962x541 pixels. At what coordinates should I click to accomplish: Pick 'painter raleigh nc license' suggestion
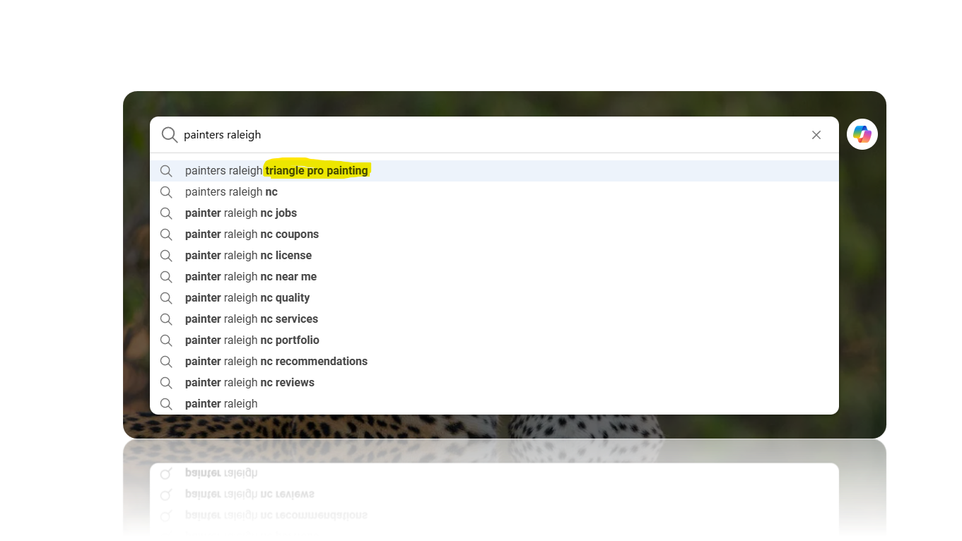pos(248,256)
